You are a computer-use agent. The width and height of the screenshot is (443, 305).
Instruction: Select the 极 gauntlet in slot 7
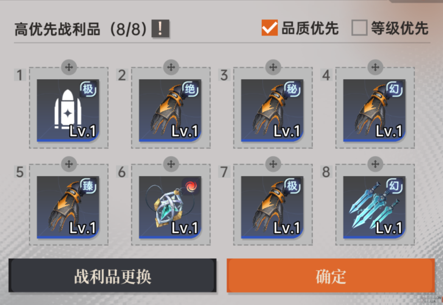[272, 207]
